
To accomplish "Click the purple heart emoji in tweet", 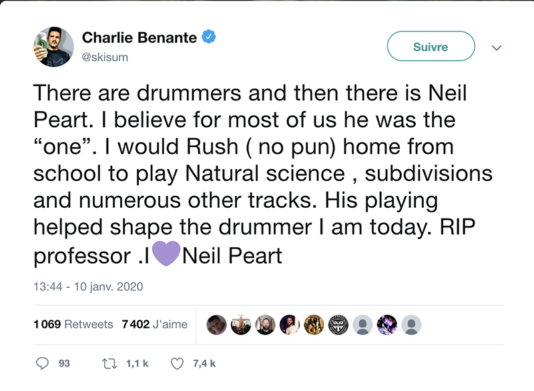I will [x=167, y=256].
